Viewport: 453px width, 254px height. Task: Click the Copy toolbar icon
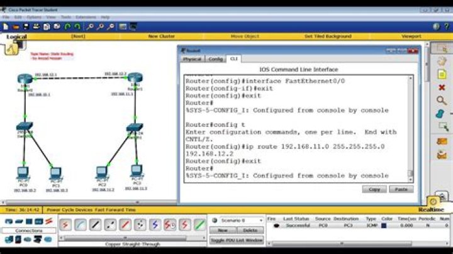pos(47,27)
